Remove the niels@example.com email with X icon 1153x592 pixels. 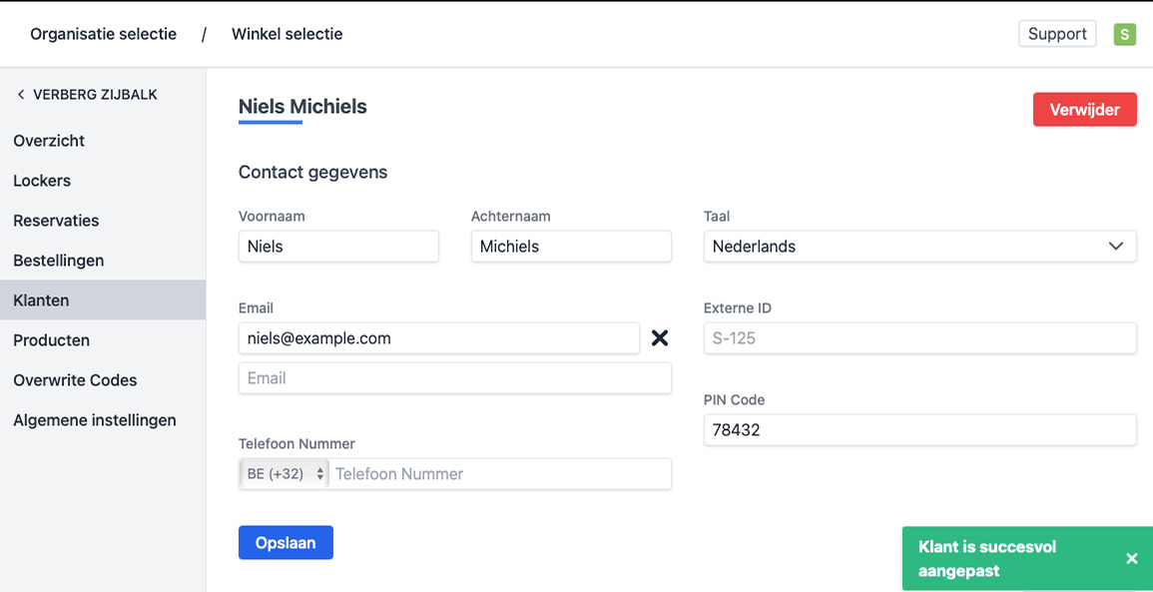pos(659,338)
